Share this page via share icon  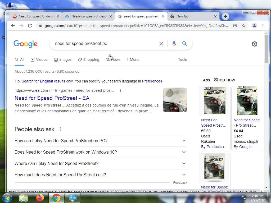click(x=235, y=26)
